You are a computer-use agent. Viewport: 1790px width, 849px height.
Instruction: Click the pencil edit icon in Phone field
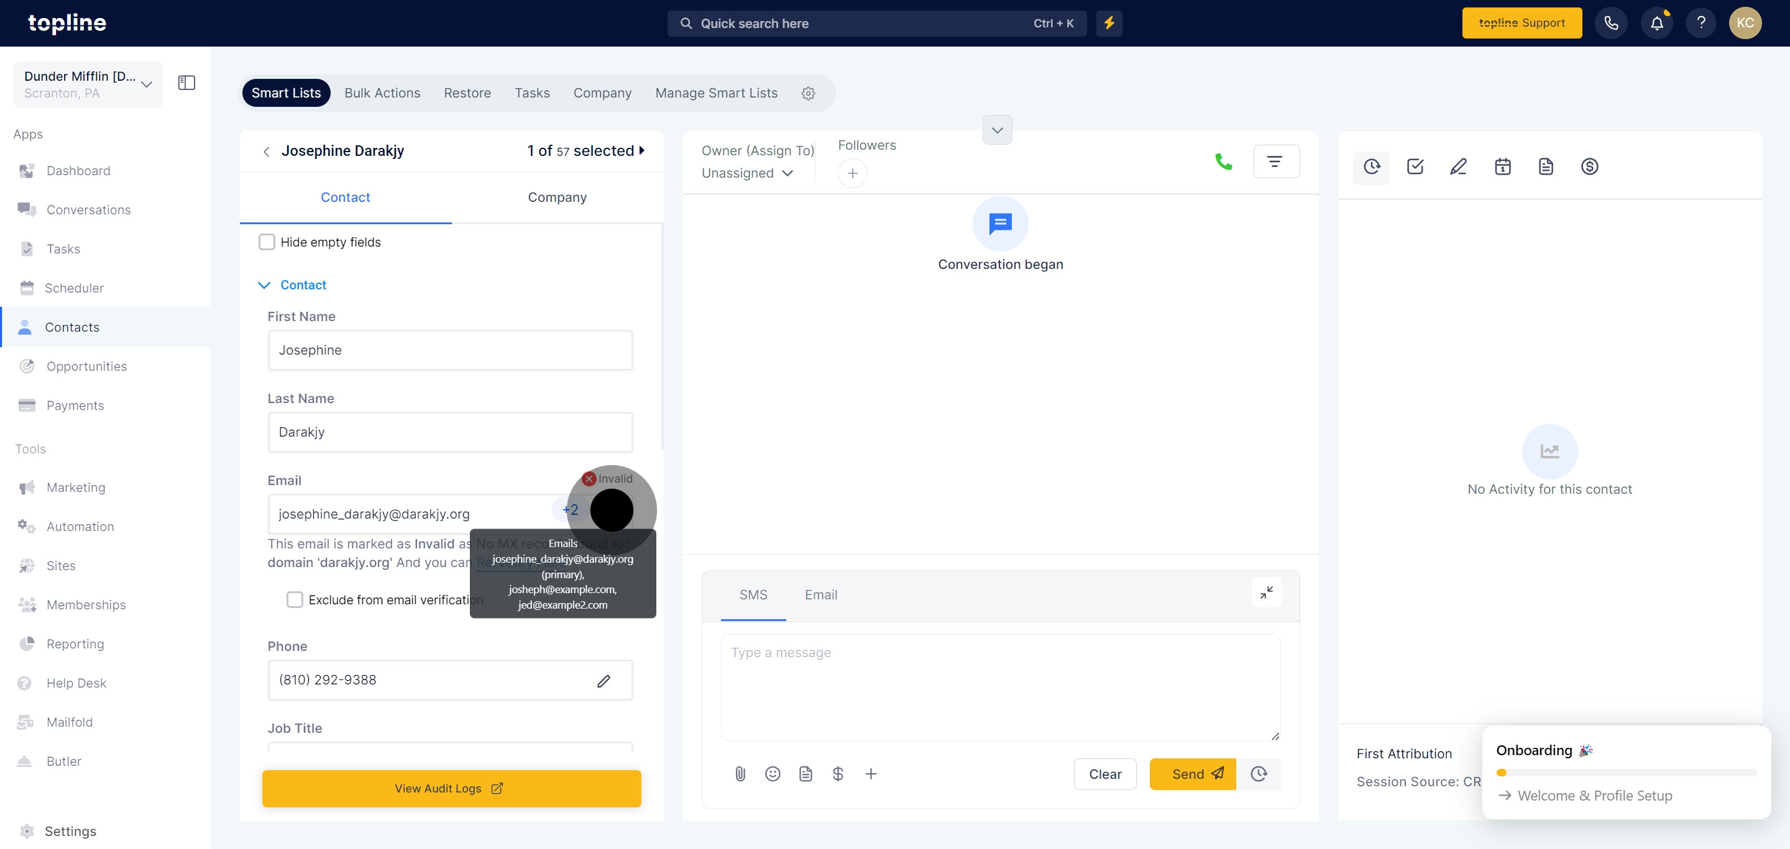(x=603, y=680)
